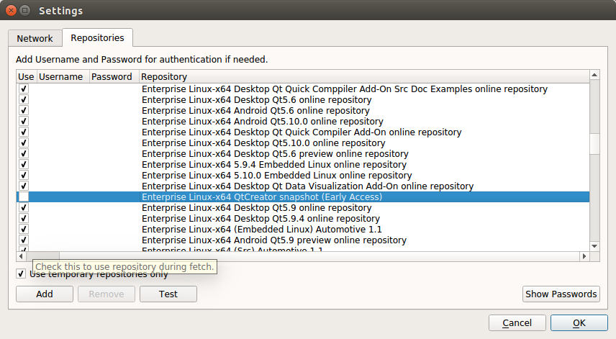
Task: Toggle Qt Data Visualization Add-On repository checkbox
Action: click(24, 186)
